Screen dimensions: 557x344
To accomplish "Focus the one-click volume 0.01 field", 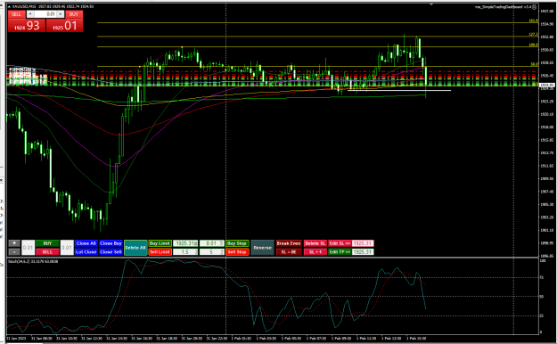I will (45, 14).
